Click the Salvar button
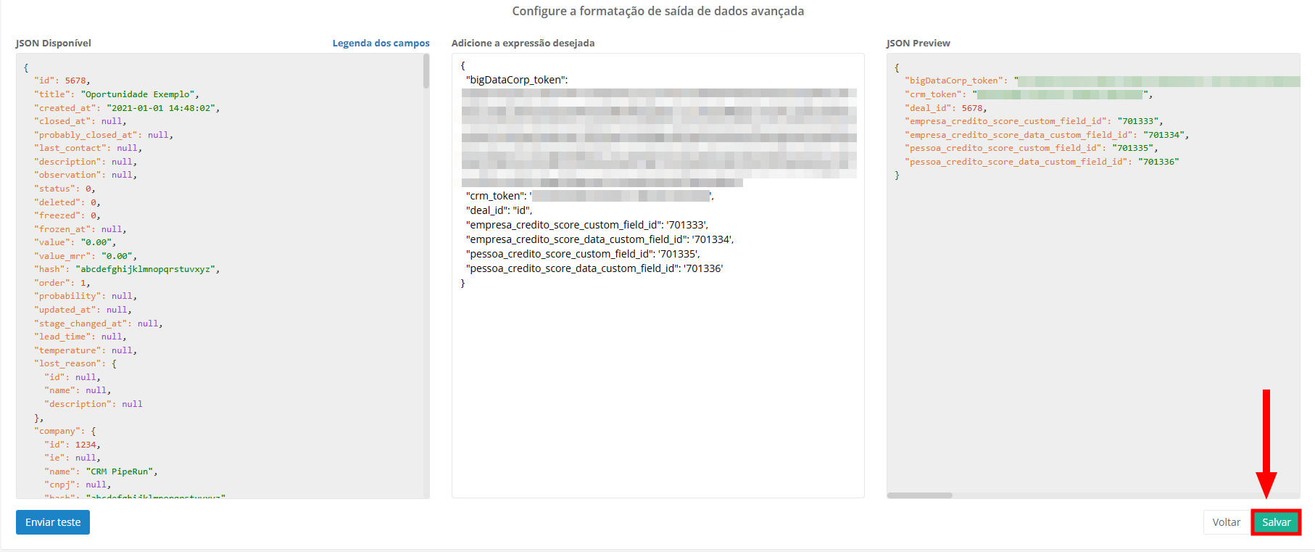Image resolution: width=1315 pixels, height=552 pixels. pos(1276,522)
